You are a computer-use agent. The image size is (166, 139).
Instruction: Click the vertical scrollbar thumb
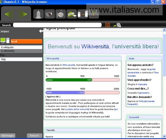click(x=164, y=55)
